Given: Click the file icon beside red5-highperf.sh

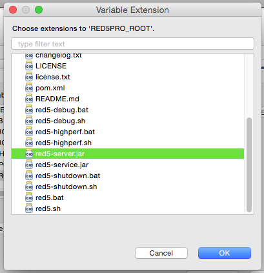Looking at the screenshot, I should [29, 143].
